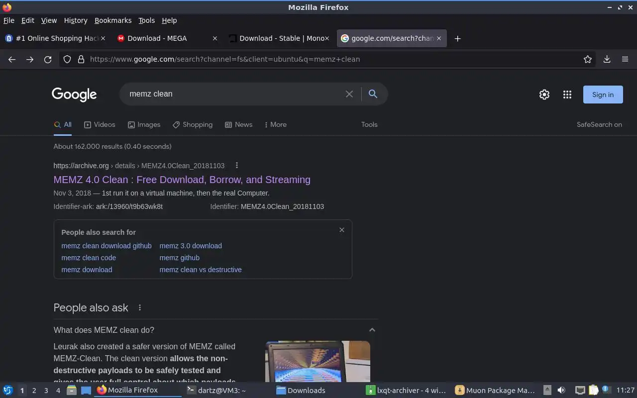
Task: Dismiss the People also search for box
Action: point(342,230)
